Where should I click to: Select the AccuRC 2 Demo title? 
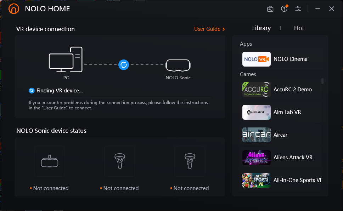(293, 90)
